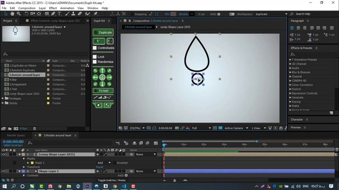Select the Puppet Pin tool
The image size is (339, 190).
(x=95, y=14)
